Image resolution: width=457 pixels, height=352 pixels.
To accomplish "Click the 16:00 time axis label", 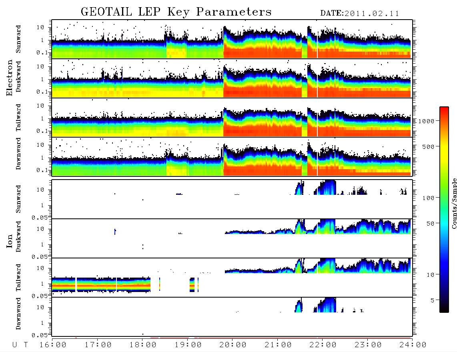I will (53, 345).
